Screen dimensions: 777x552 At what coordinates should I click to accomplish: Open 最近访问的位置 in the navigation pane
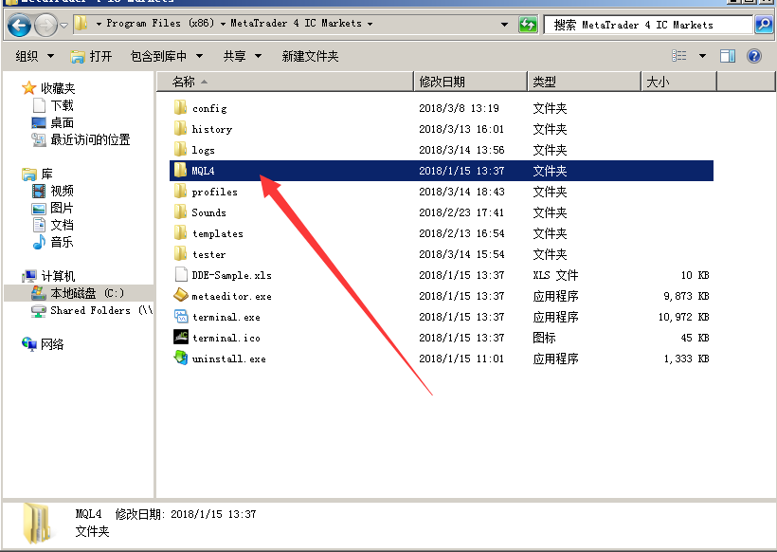(x=90, y=139)
